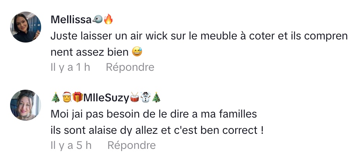
Task: Click the 'Il y a 5 h' timestamp
Action: [71, 145]
